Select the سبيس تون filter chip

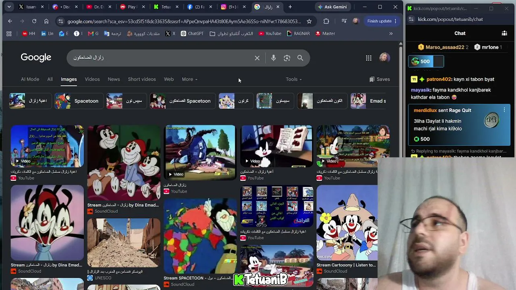(126, 101)
